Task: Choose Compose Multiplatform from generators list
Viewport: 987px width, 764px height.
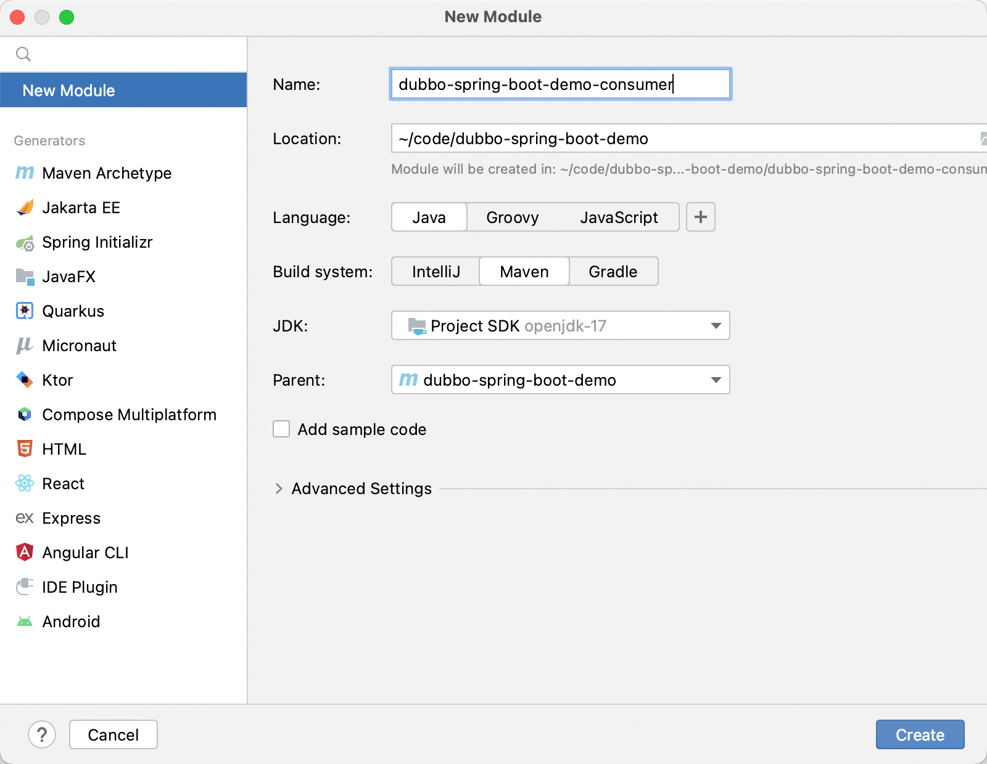Action: coord(129,415)
